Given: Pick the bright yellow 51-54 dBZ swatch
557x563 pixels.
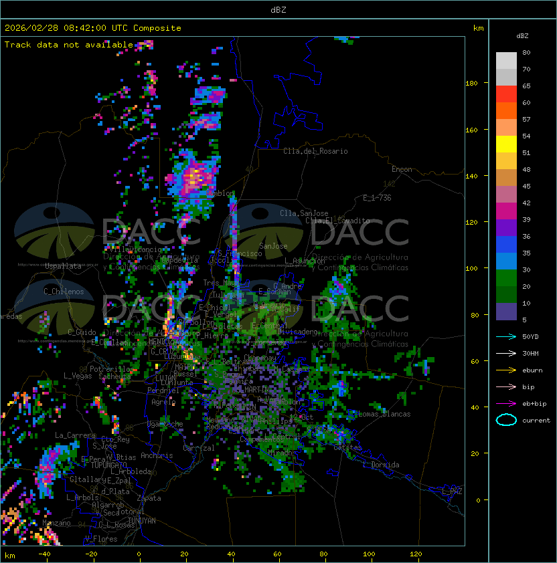Looking at the screenshot, I should pos(506,144).
